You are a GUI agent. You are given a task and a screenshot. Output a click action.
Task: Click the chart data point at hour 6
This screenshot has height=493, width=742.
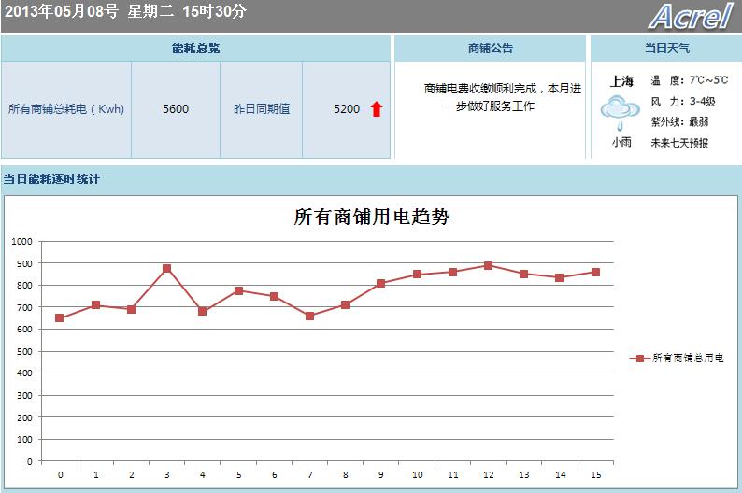click(x=275, y=296)
